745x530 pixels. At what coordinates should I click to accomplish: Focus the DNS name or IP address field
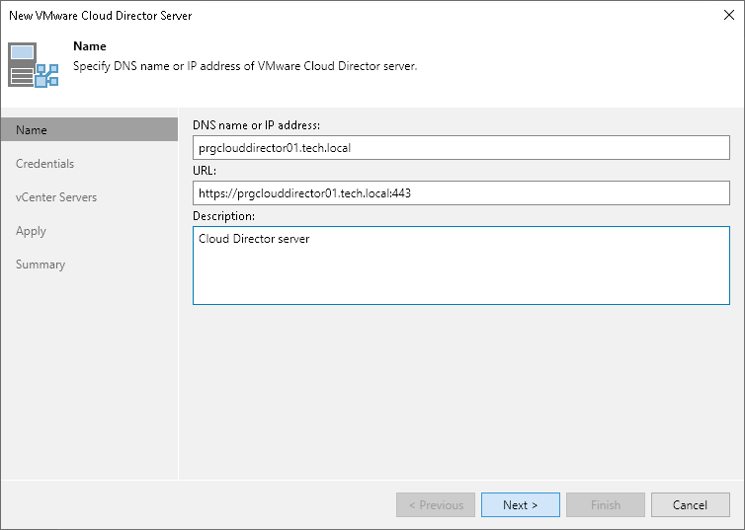coord(460,148)
